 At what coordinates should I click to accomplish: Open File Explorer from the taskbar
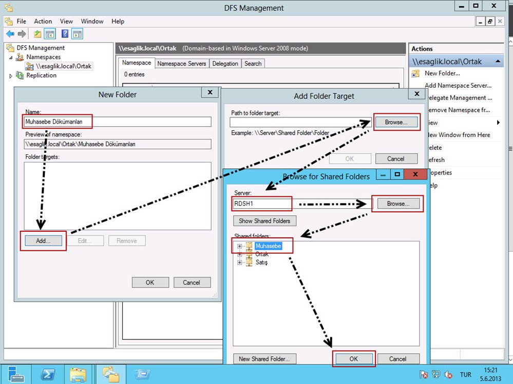[78, 374]
